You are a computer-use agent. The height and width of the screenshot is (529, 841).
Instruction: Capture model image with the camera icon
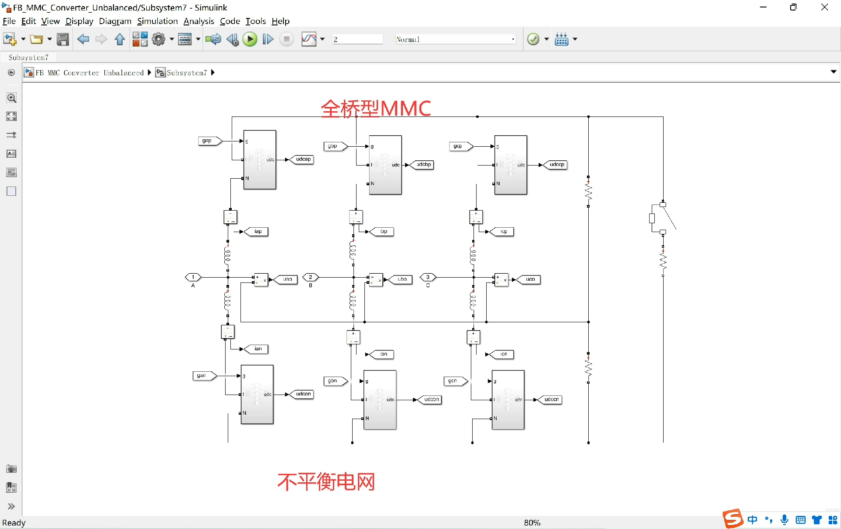pyautogui.click(x=11, y=469)
